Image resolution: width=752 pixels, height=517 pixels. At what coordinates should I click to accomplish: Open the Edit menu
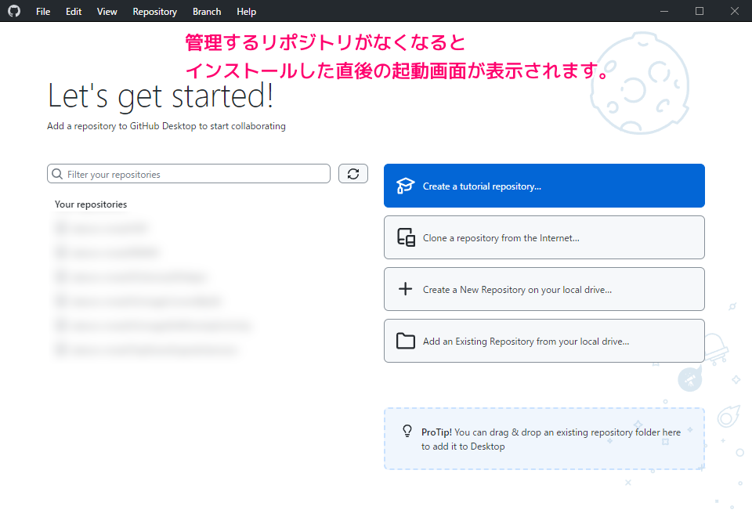pyautogui.click(x=74, y=12)
